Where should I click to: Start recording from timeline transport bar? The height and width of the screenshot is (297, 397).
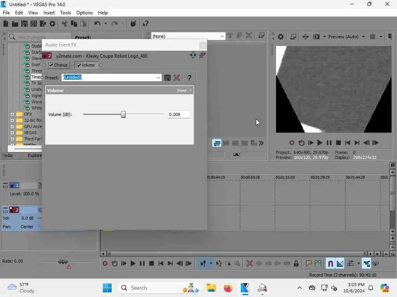tap(105, 264)
